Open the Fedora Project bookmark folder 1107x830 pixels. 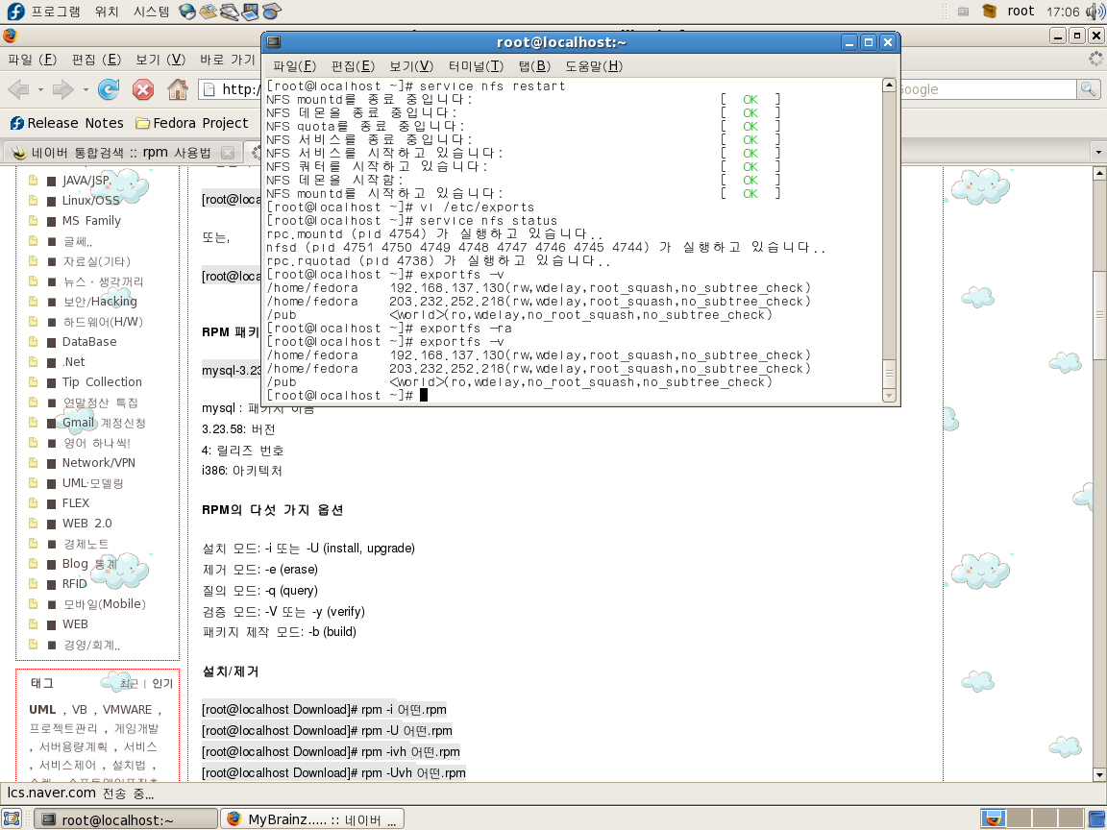(x=192, y=123)
